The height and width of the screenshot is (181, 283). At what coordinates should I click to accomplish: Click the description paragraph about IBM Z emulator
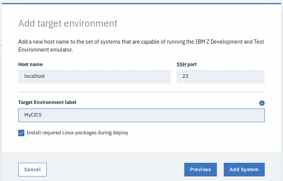141,42
